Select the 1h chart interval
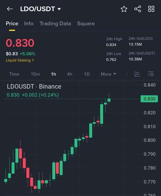The width and height of the screenshot is (161, 196). coord(53,74)
